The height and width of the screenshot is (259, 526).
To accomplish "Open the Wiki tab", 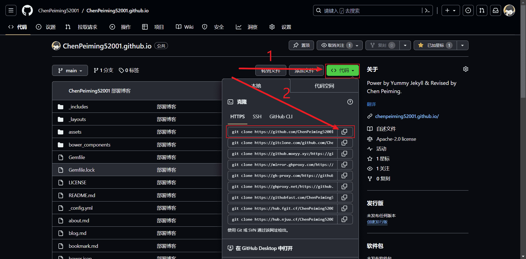I will (185, 27).
